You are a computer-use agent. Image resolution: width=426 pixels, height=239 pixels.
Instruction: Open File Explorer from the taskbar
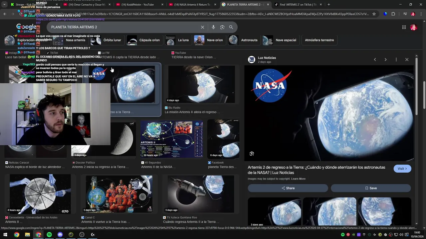[x=27, y=235]
